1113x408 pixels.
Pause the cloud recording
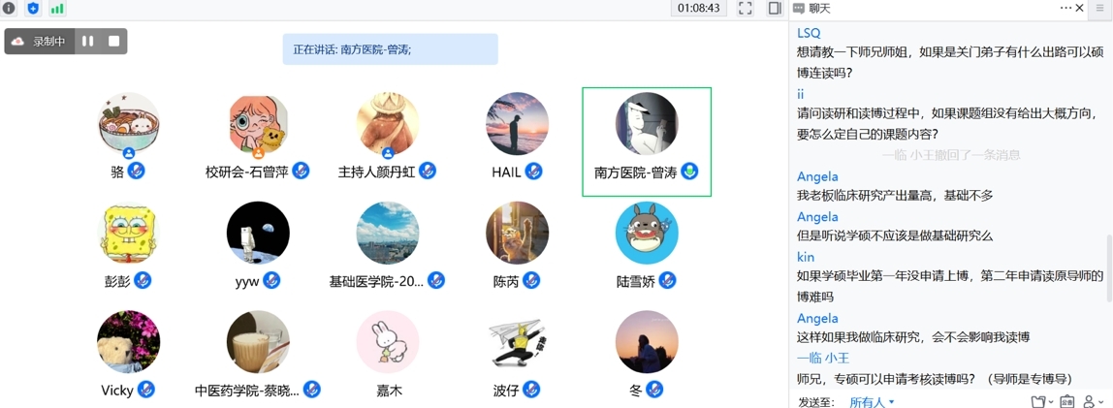pos(87,41)
